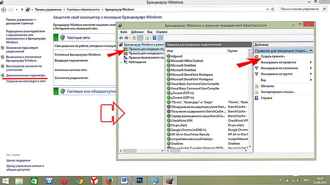The width and height of the screenshot is (330, 185).
Task: Open File Explorer from the taskbar
Action: tap(19, 181)
